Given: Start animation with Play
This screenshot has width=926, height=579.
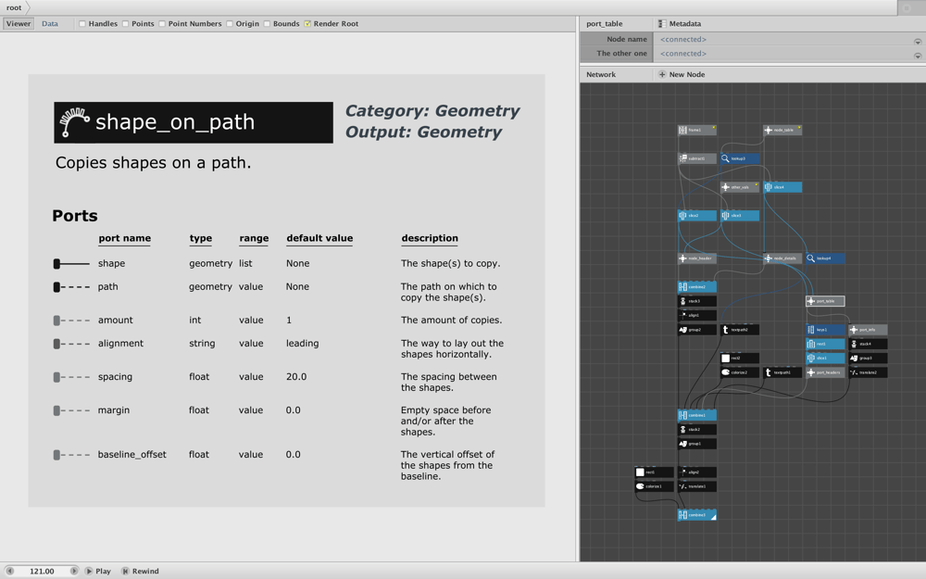Looking at the screenshot, I should (98, 571).
